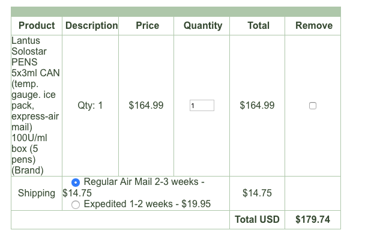Choose the Expedited 1-2 weeks shipping radio

tap(76, 205)
